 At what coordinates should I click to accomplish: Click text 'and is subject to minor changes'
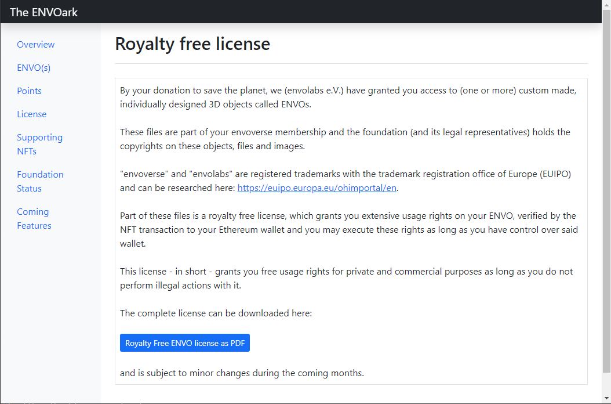185,373
